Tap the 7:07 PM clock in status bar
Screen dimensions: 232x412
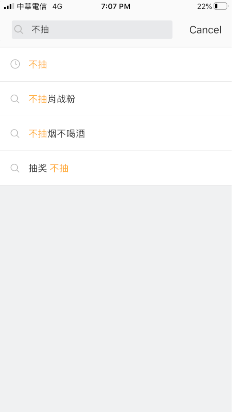point(116,6)
